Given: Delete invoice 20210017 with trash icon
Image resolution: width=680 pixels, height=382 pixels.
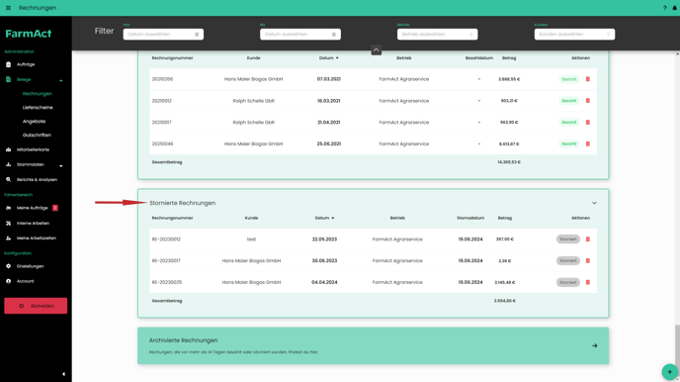Looking at the screenshot, I should pyautogui.click(x=588, y=123).
